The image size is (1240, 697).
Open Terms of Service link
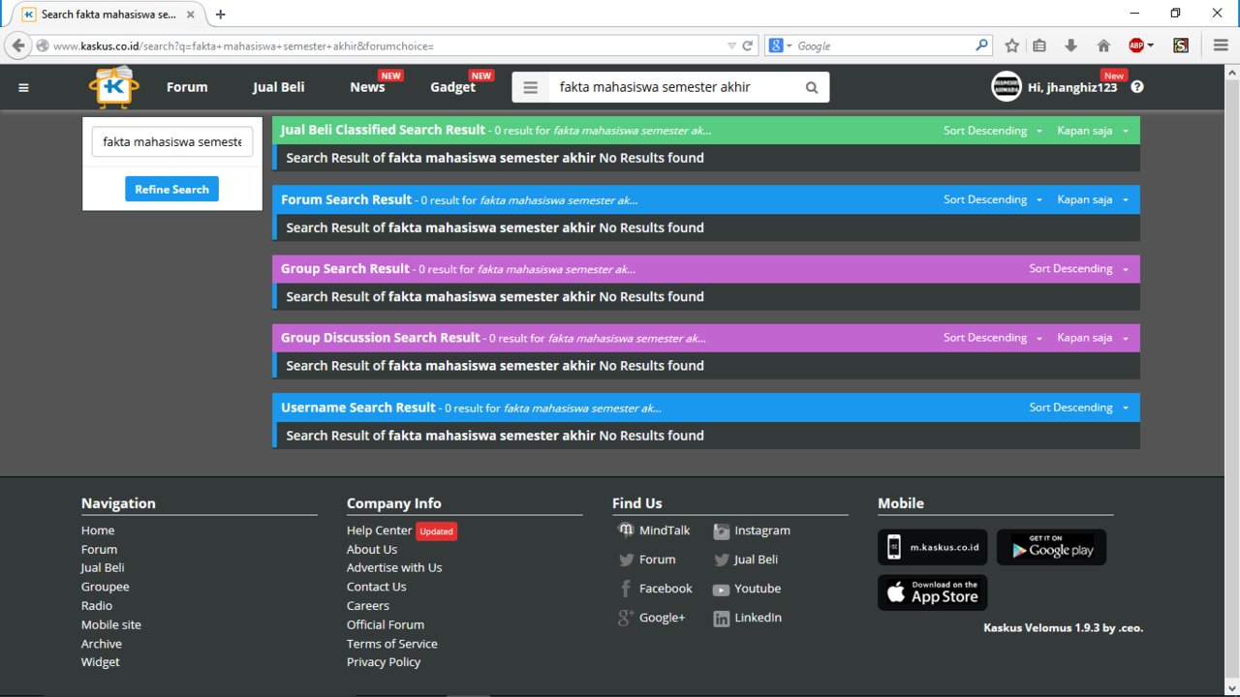[392, 643]
